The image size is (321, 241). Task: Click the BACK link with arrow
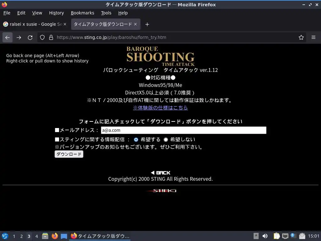click(x=160, y=173)
